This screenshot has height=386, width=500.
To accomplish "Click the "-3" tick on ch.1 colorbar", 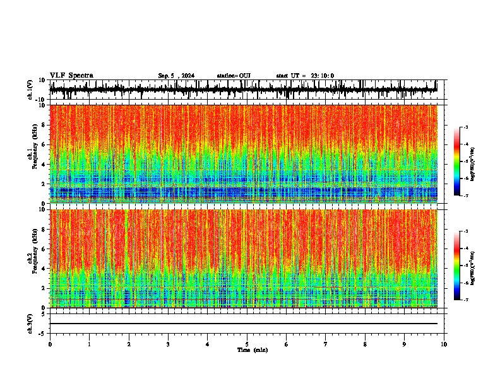I will click(465, 127).
